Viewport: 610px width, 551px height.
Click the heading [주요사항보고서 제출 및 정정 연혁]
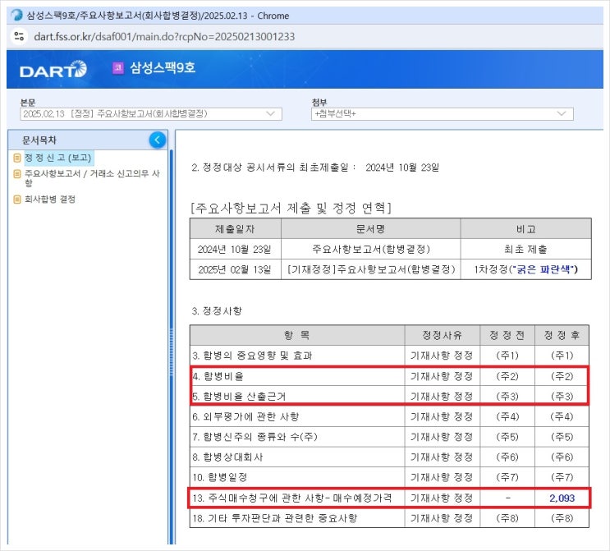pos(291,209)
